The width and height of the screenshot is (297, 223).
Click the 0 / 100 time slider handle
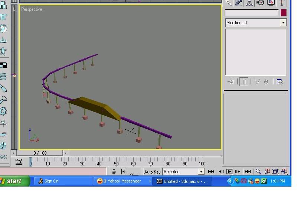coord(40,153)
